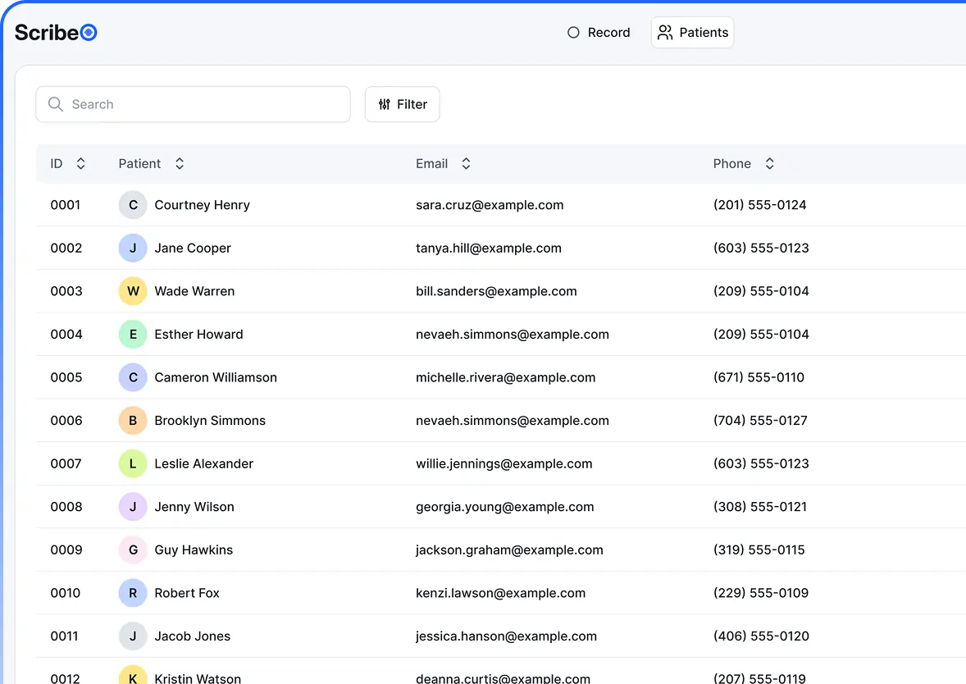Click Courtney Henry's avatar

[x=133, y=205]
